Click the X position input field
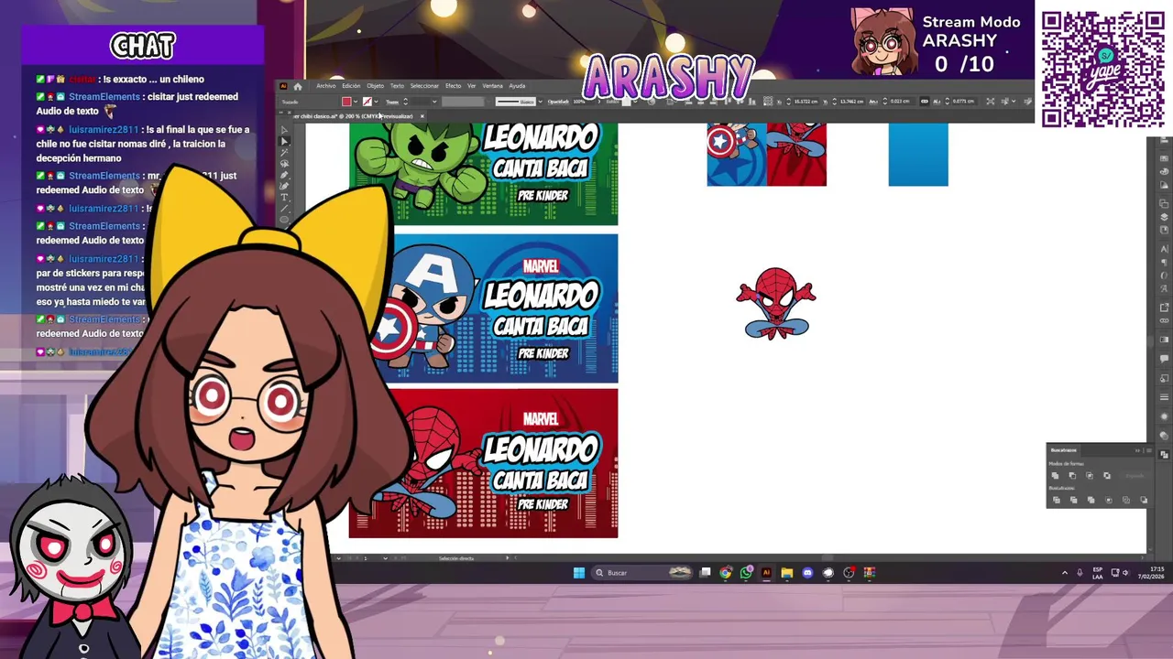Screen dimensions: 1173x659 806,101
